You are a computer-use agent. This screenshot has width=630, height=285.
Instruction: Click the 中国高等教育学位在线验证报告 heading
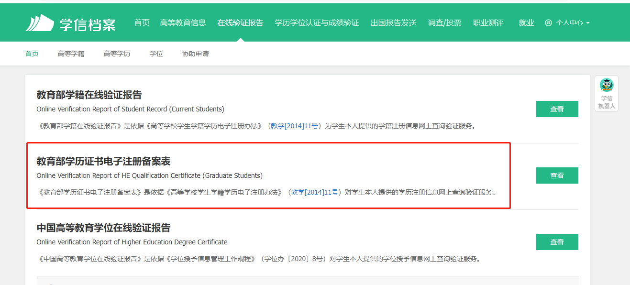[104, 228]
